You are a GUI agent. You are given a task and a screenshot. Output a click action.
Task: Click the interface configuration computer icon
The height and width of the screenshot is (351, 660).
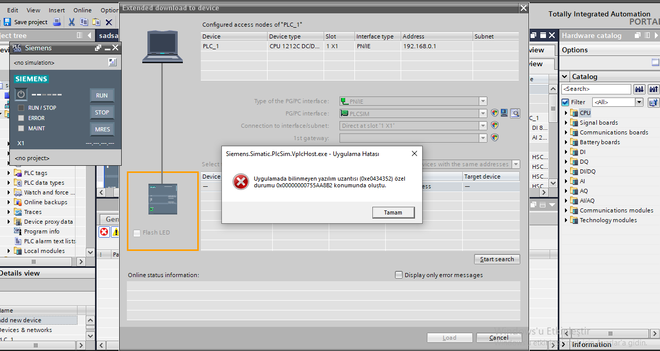click(x=504, y=113)
